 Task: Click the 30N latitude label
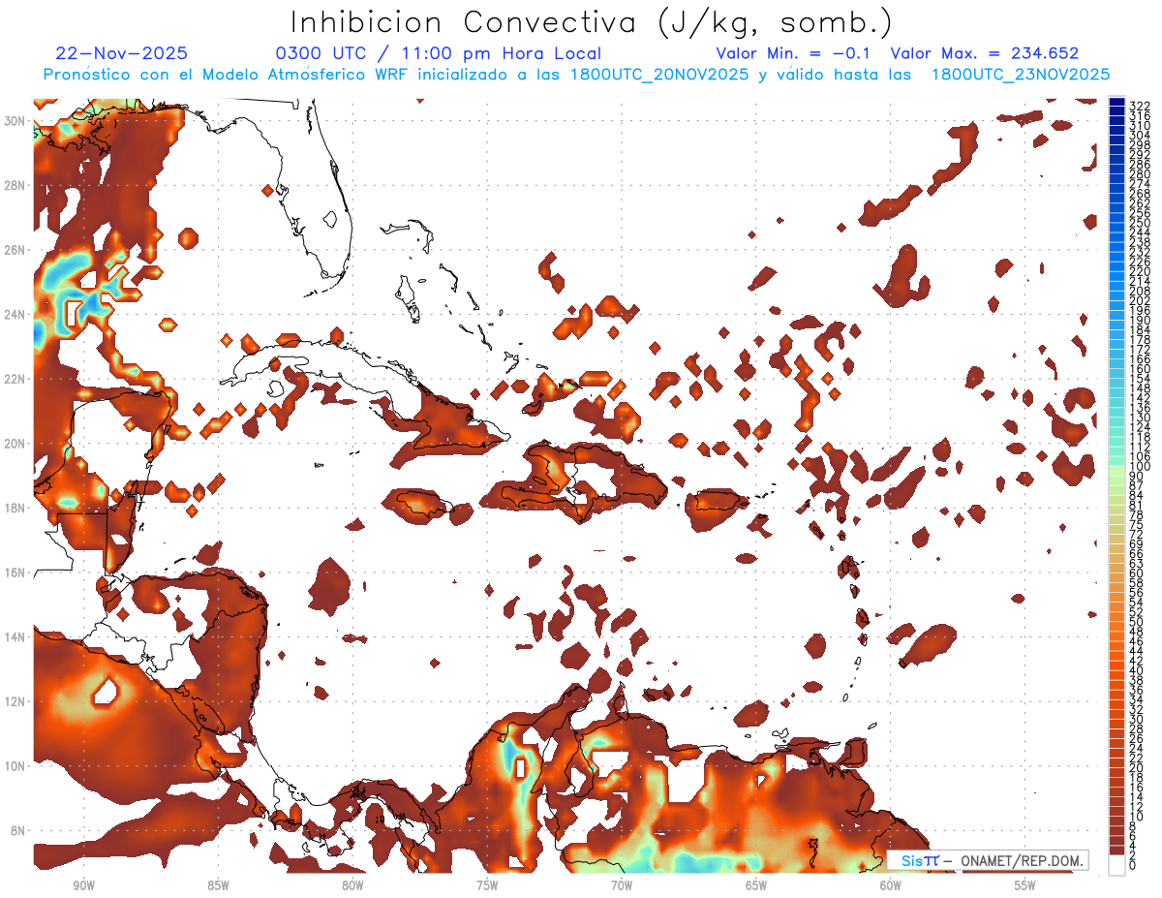point(15,121)
